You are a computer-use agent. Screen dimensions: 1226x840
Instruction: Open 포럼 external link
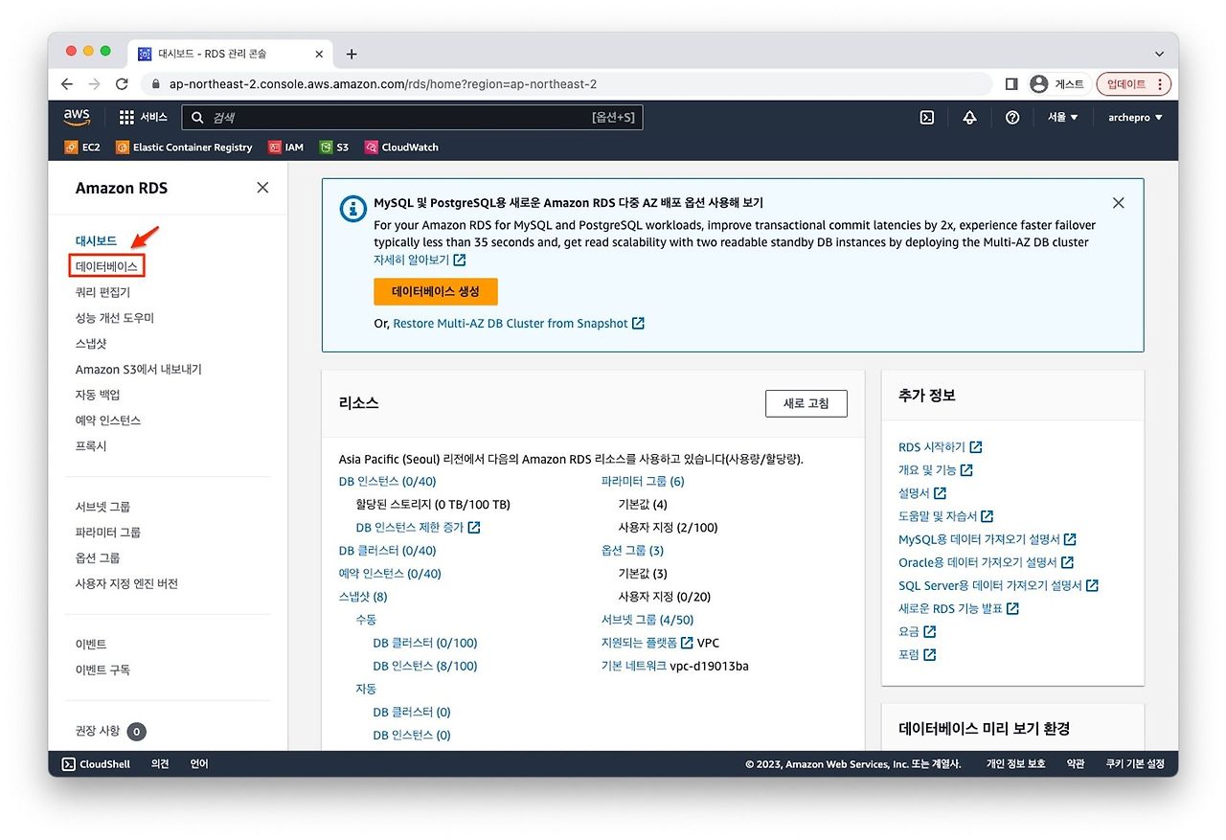(x=918, y=654)
